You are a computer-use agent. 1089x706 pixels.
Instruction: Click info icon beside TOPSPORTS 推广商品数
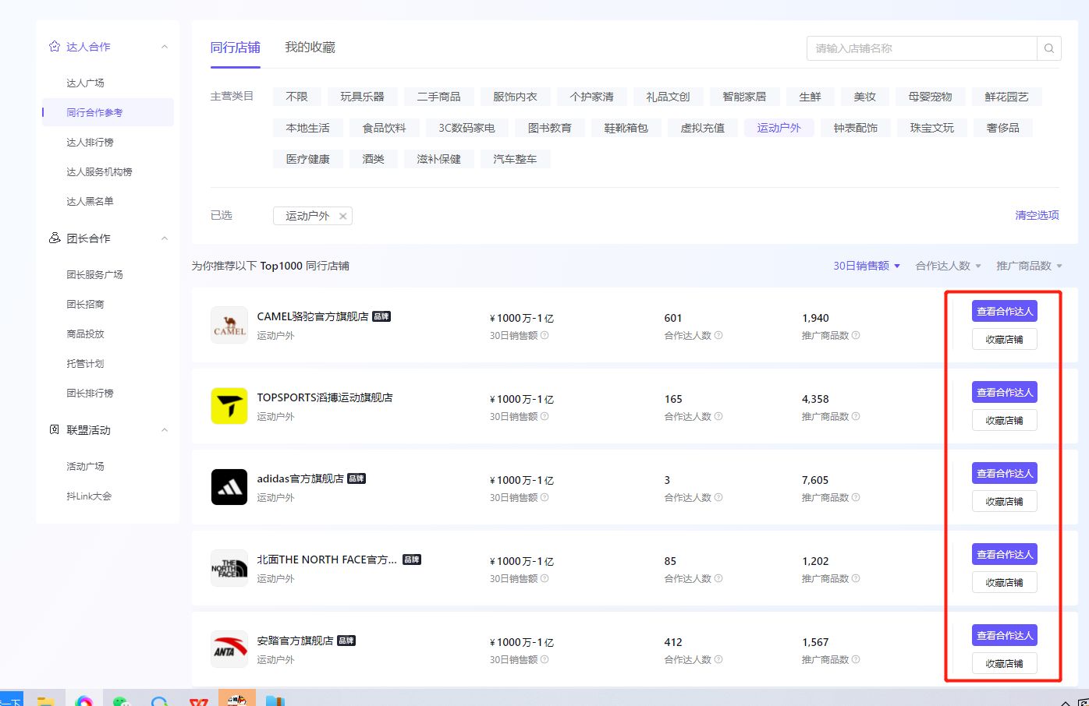(856, 416)
